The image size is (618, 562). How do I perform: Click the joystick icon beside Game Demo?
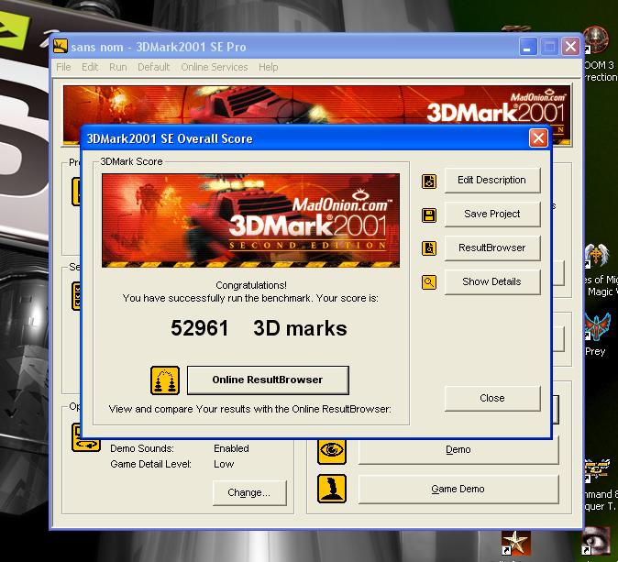tap(332, 489)
